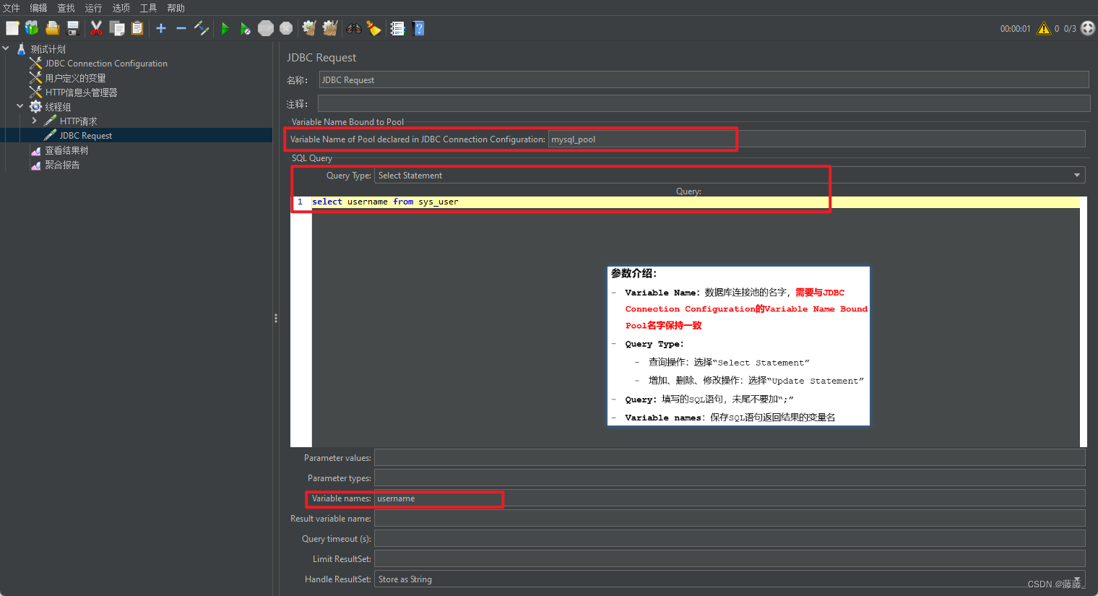Click the panel divider handle dots
Viewport: 1098px width, 596px height.
pyautogui.click(x=276, y=318)
